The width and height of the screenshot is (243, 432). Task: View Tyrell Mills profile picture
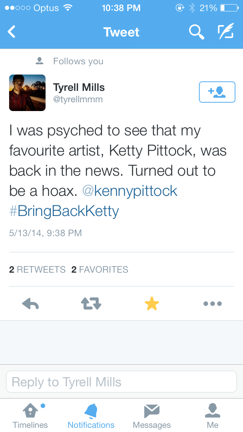(x=27, y=93)
